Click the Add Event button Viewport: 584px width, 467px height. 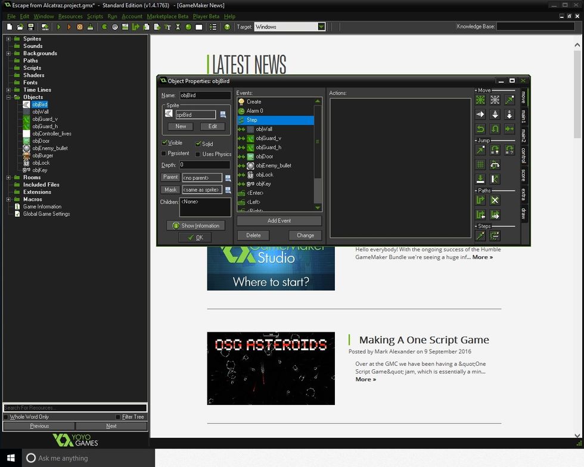coord(279,221)
